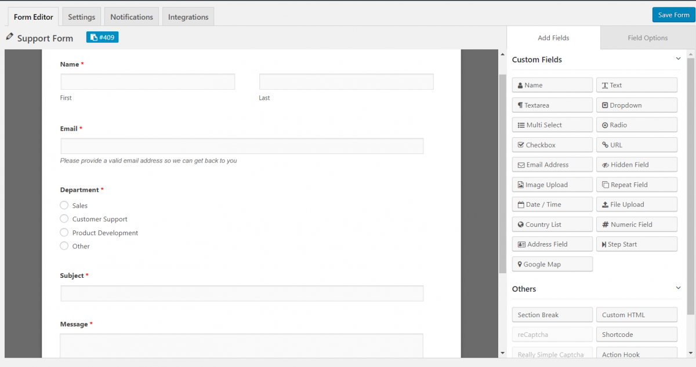Open the Dropdown field option

click(x=636, y=105)
